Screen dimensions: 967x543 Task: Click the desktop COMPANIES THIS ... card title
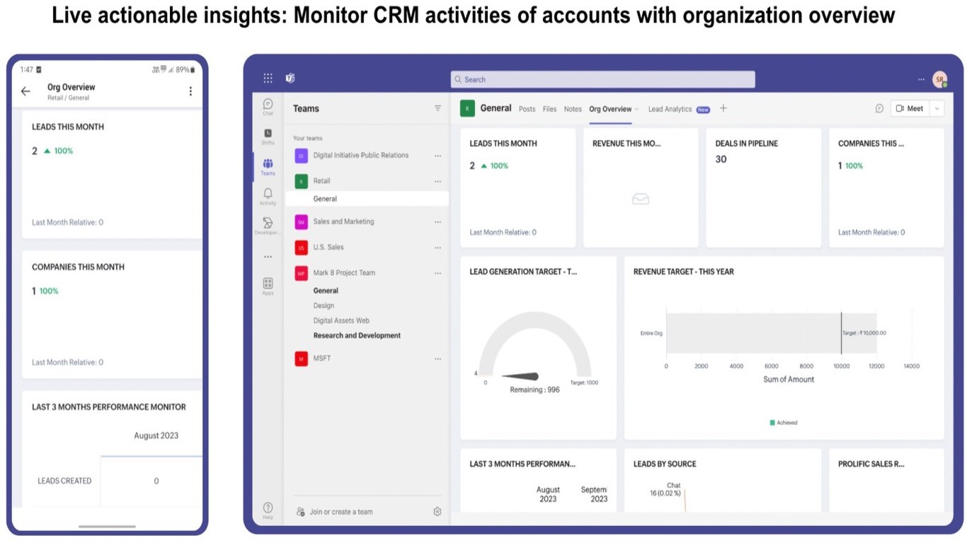click(x=871, y=144)
